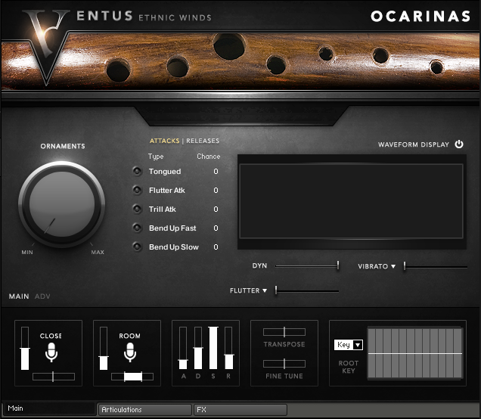The width and height of the screenshot is (481, 419).
Task: Click the Release (R) envelope fader
Action: click(228, 348)
